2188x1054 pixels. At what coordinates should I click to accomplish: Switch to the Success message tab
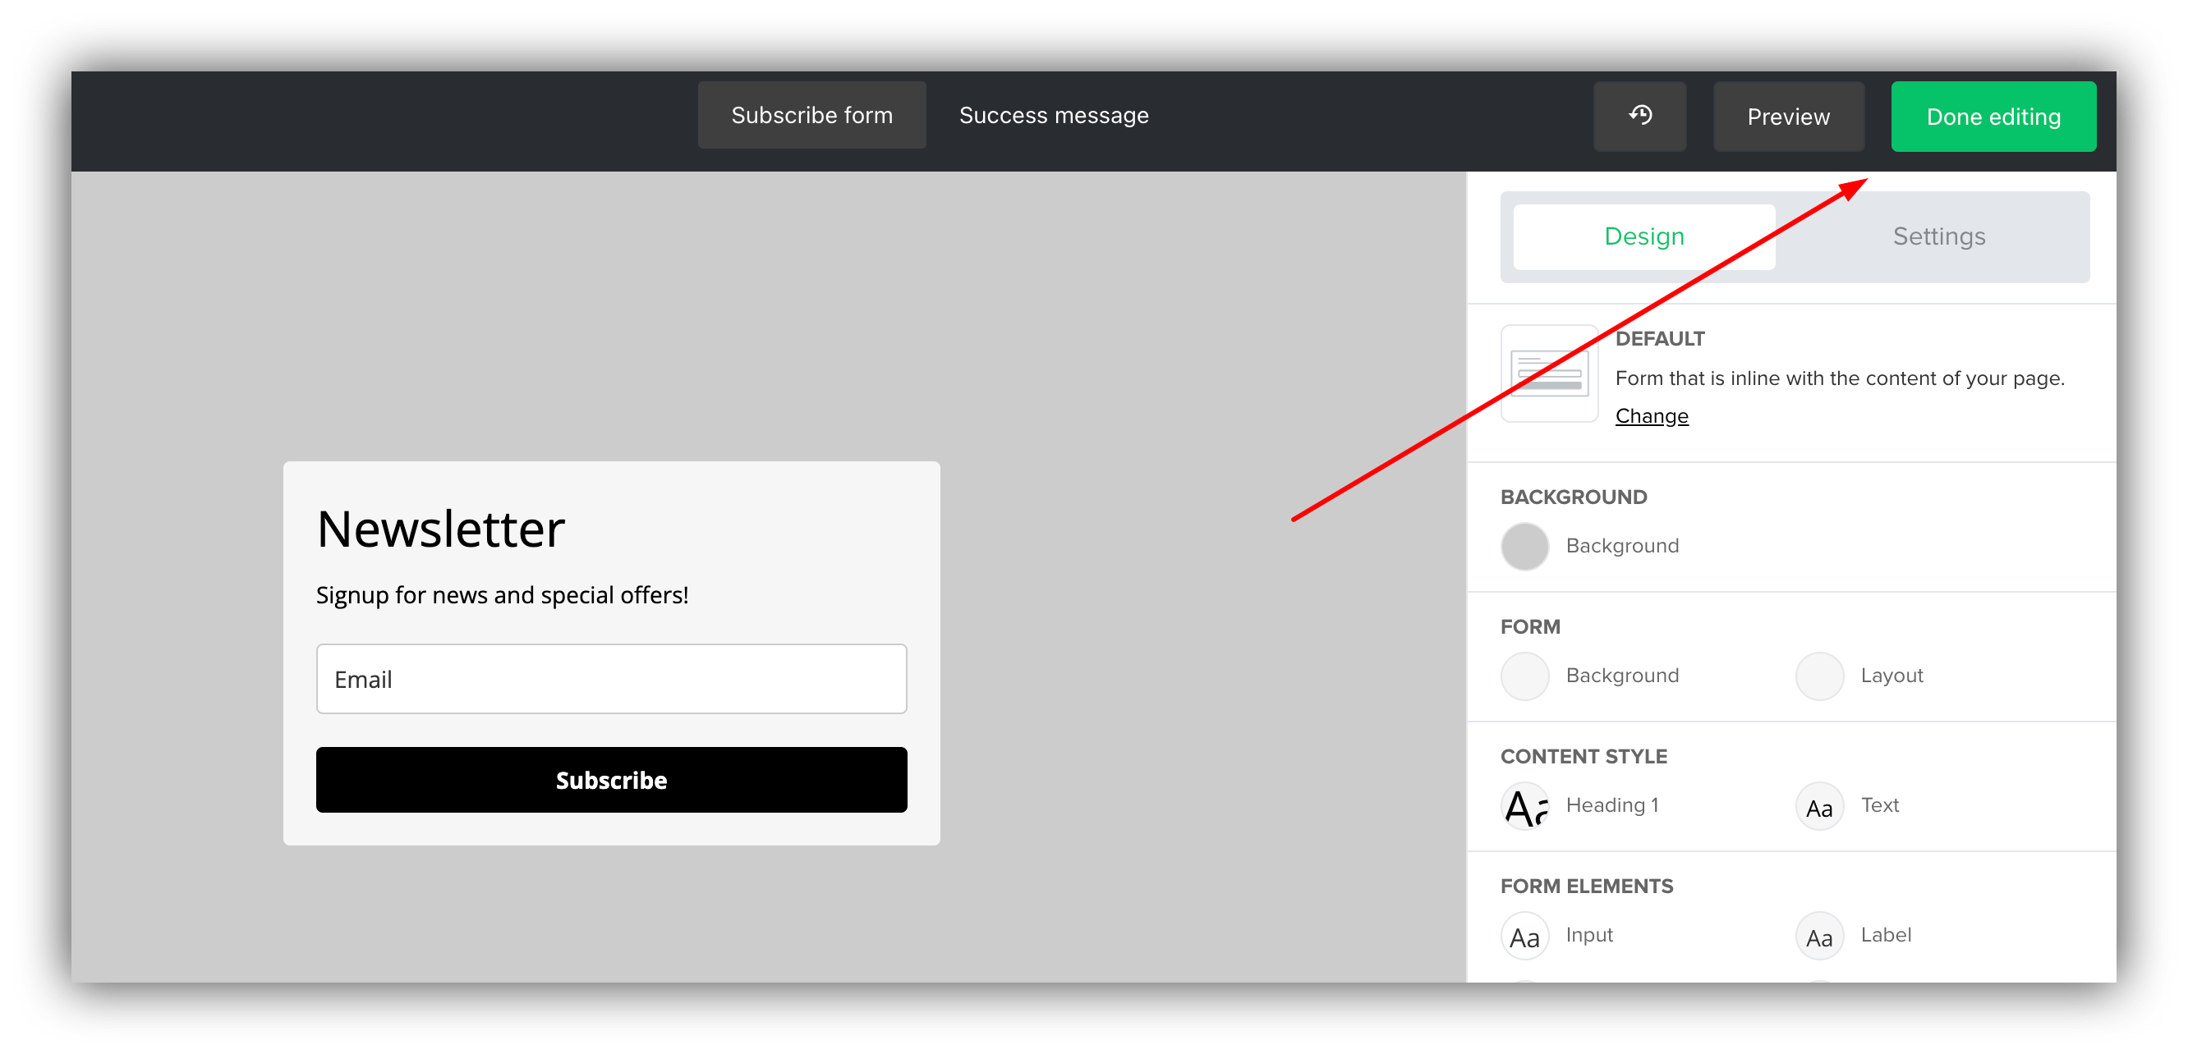tap(1053, 115)
